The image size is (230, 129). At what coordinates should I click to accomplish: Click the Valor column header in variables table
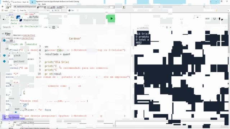pos(31,122)
